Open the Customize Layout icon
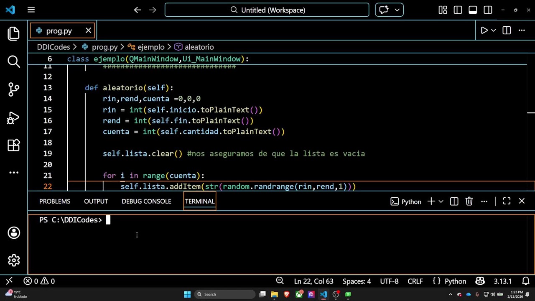 click(443, 10)
